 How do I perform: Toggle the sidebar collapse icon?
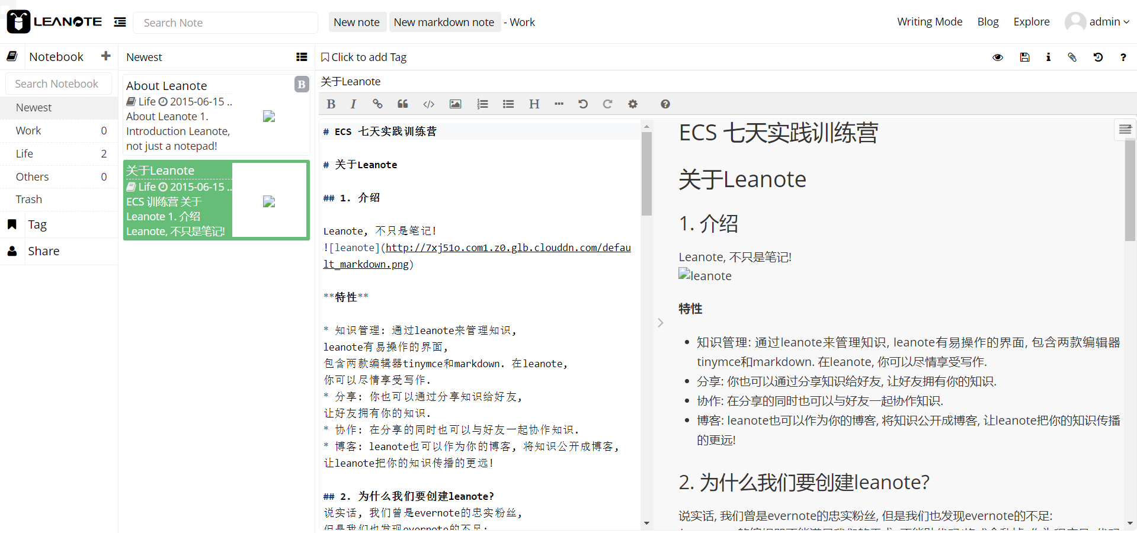coord(120,22)
